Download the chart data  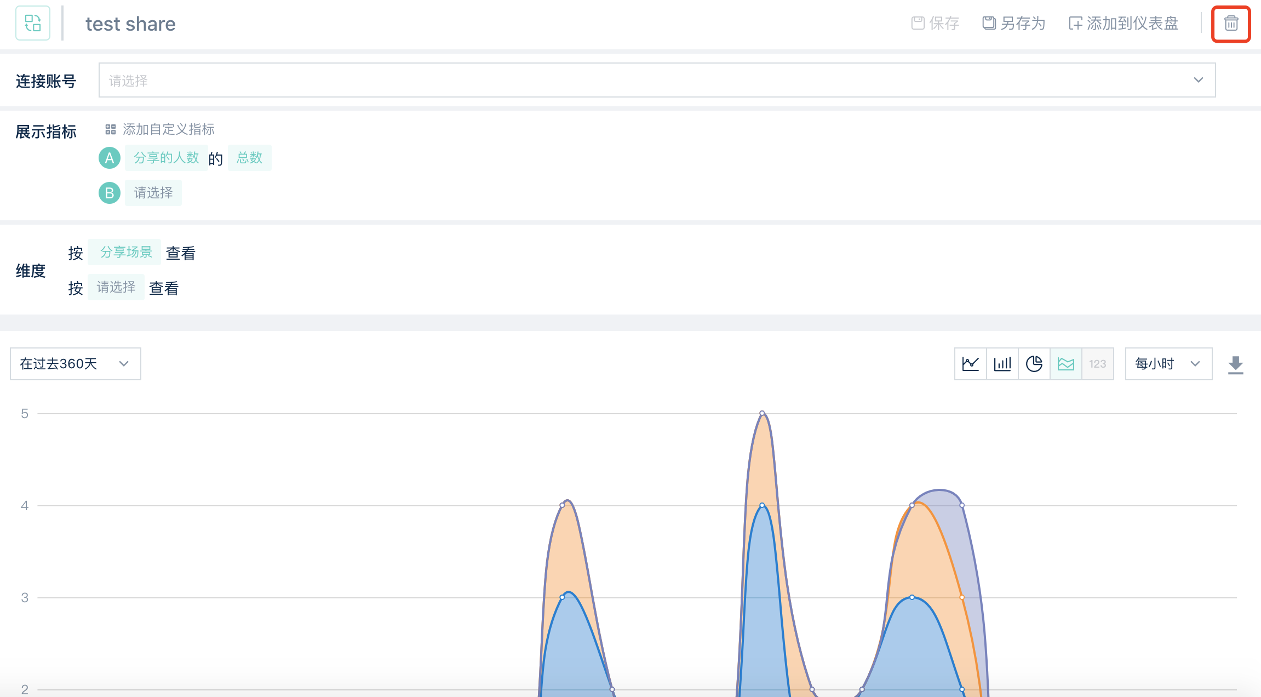[1236, 365]
